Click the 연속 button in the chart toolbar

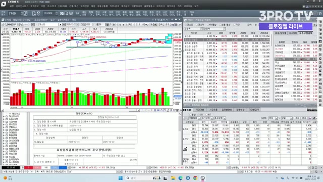tap(160, 25)
